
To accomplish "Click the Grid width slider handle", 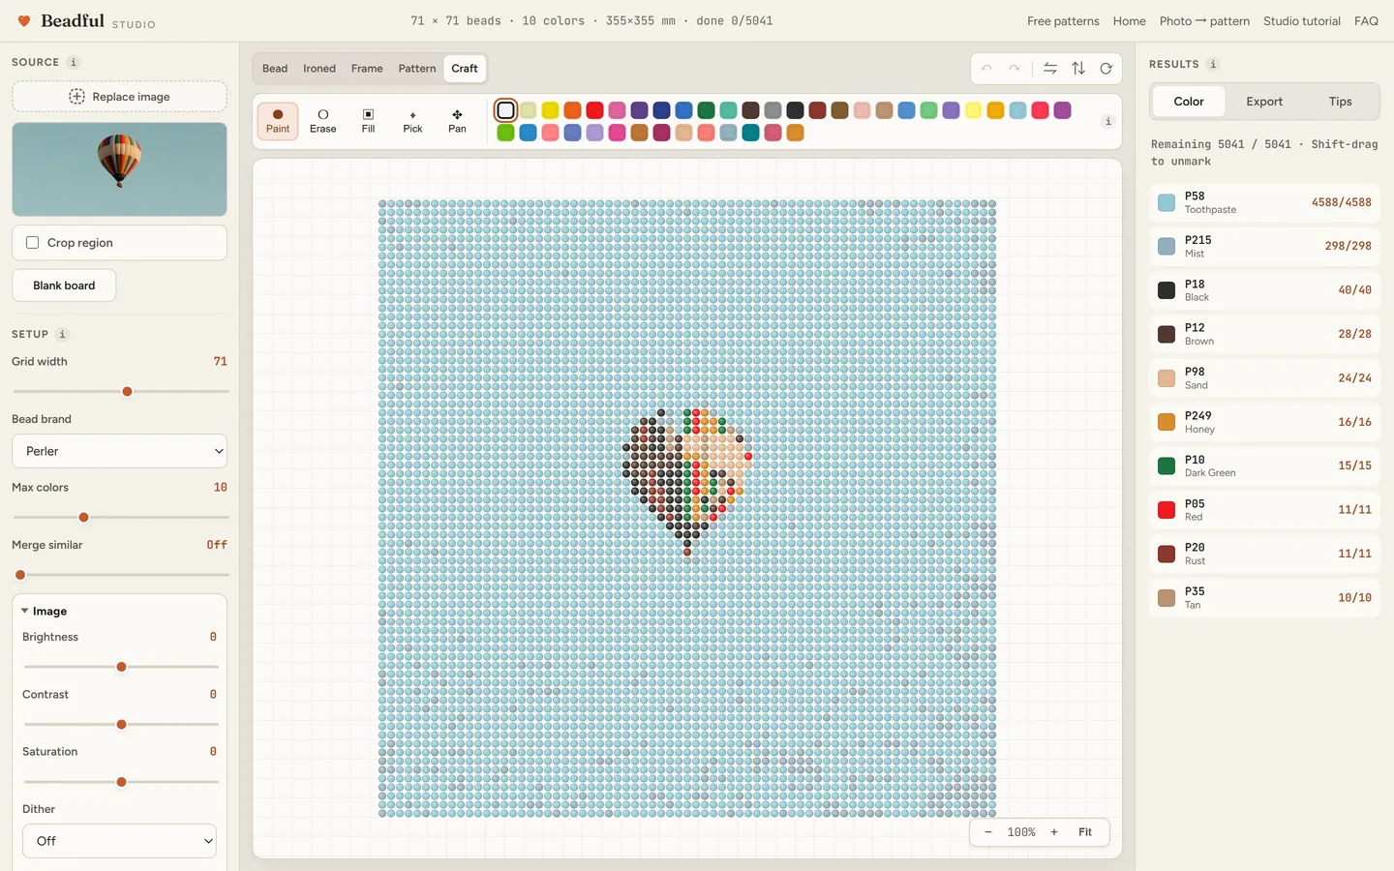I will click(127, 392).
